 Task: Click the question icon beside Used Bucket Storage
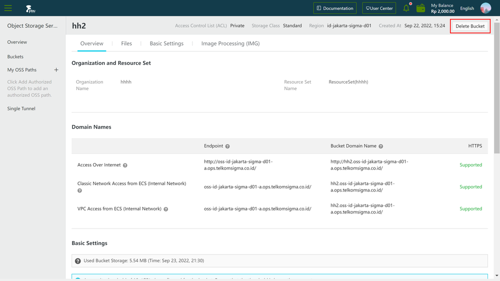(78, 261)
